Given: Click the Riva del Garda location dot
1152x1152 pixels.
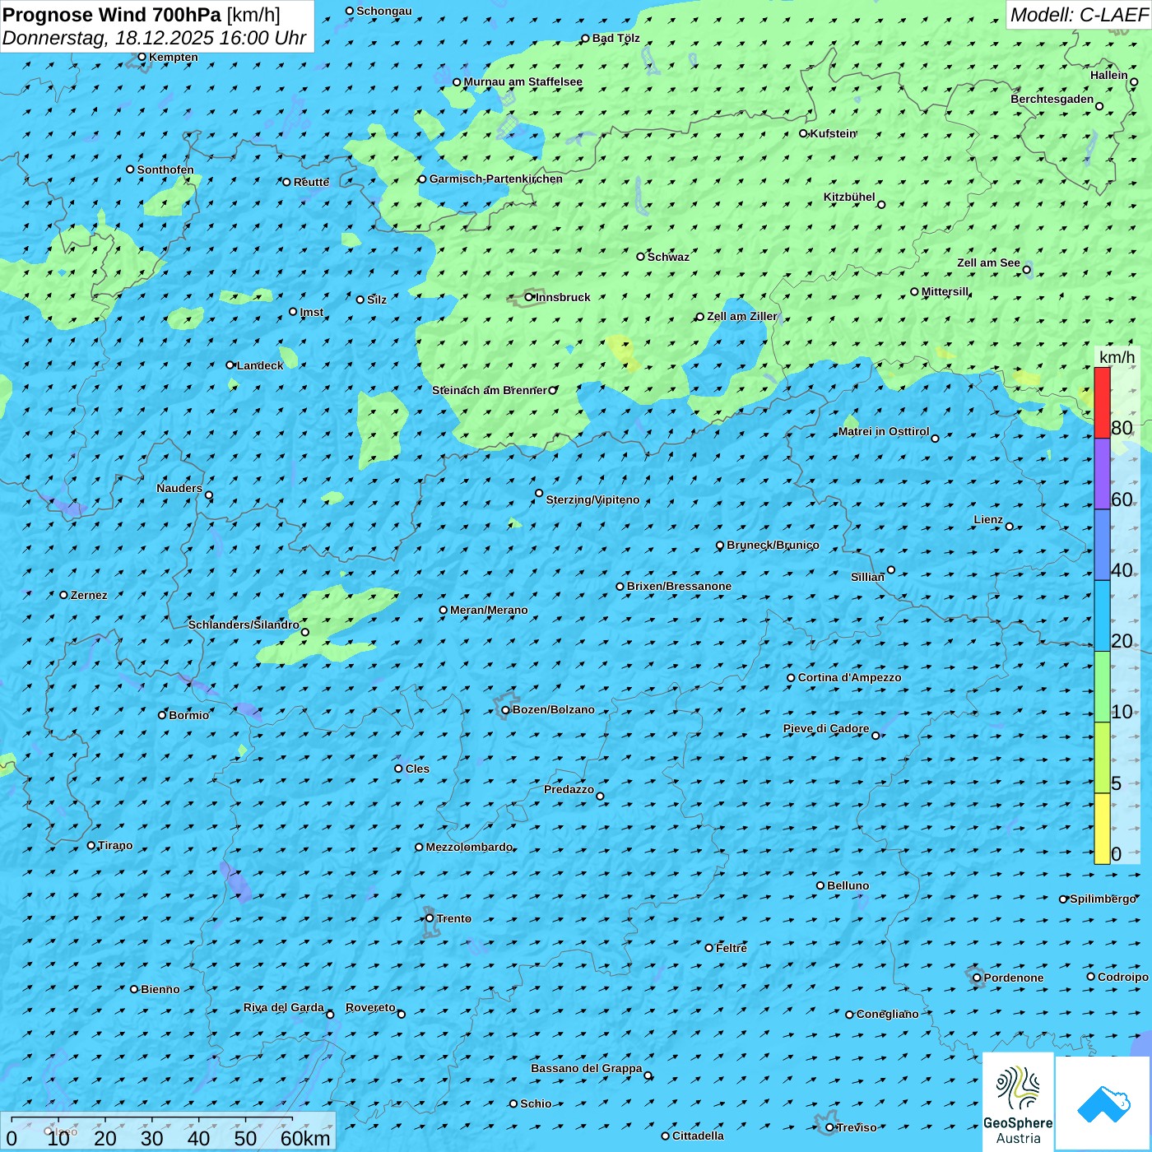Looking at the screenshot, I should click(330, 1015).
